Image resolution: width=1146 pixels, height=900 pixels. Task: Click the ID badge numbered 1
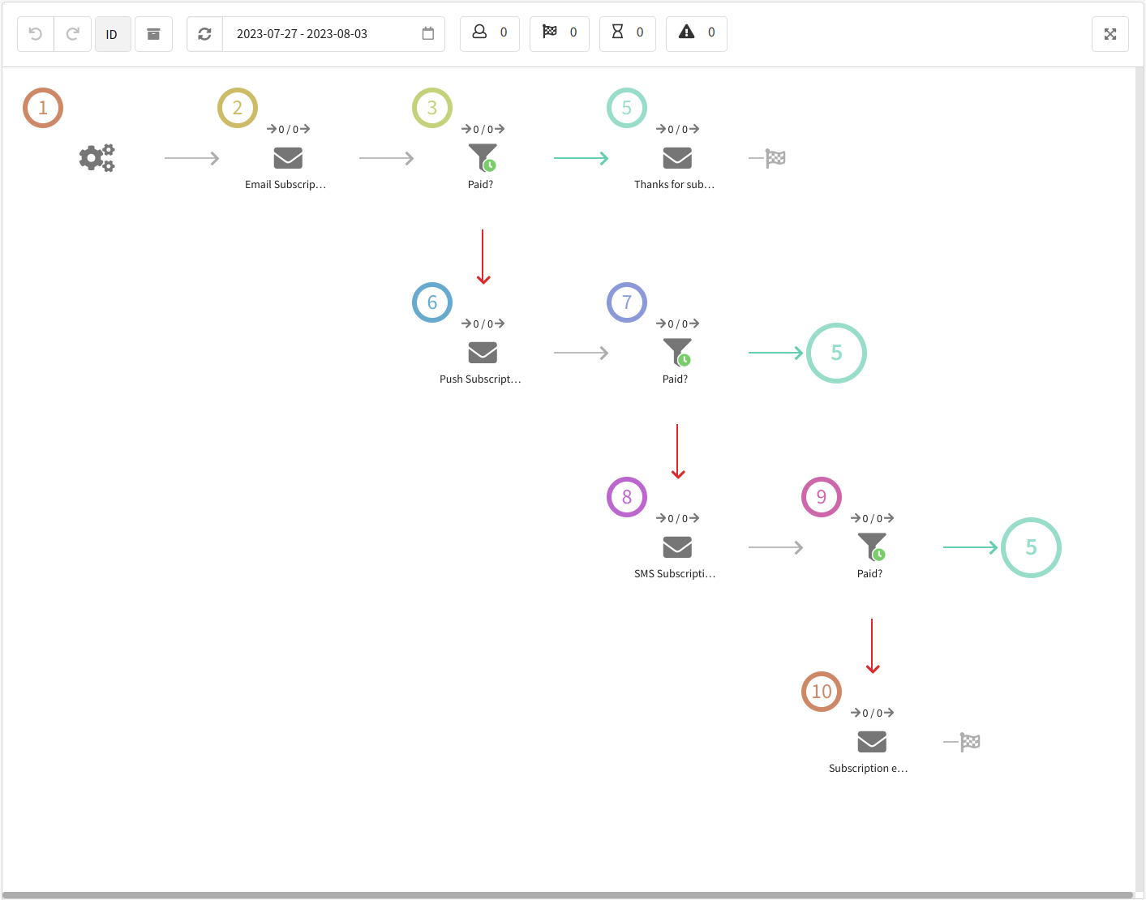click(43, 108)
